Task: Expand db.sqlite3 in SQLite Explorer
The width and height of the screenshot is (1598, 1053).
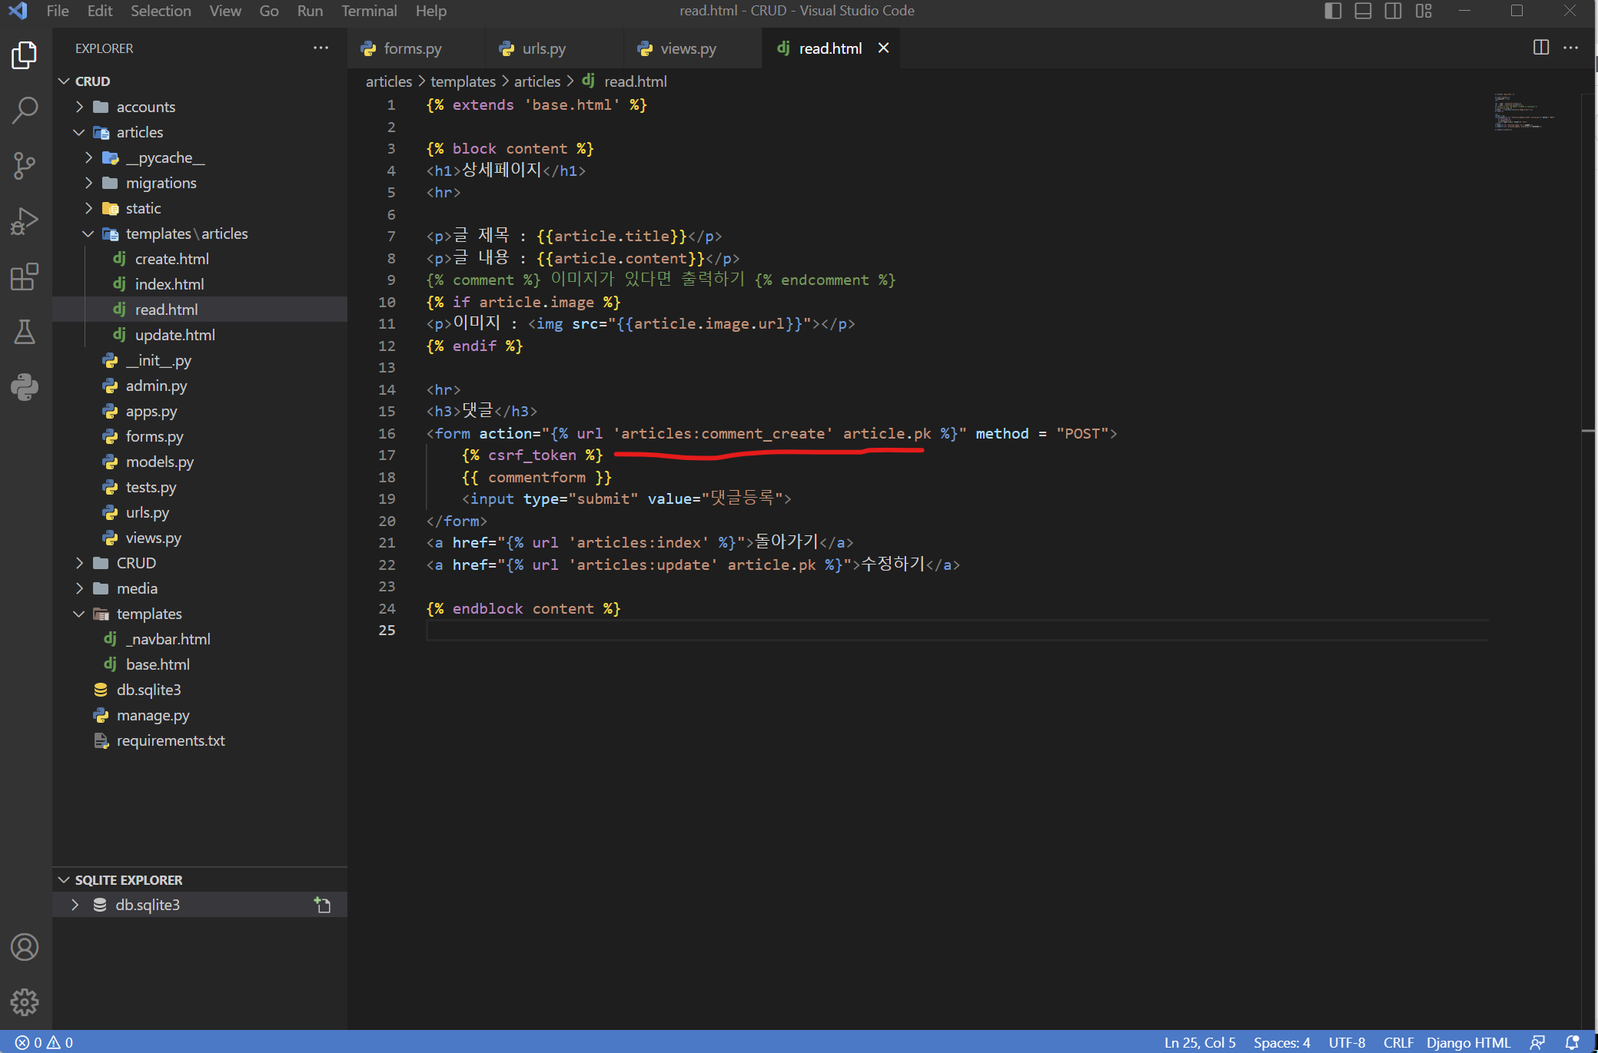Action: tap(75, 905)
